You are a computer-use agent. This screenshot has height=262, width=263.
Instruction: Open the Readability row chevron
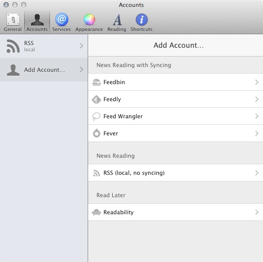pyautogui.click(x=256, y=212)
